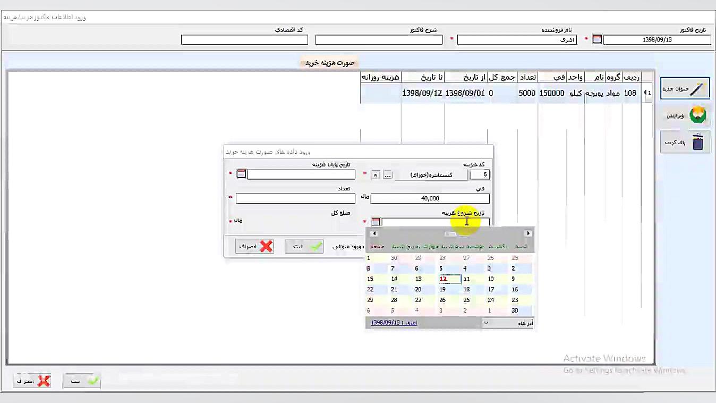Click the کد اقتصادی economic code field
Image resolution: width=716 pixels, height=403 pixels.
244,39
